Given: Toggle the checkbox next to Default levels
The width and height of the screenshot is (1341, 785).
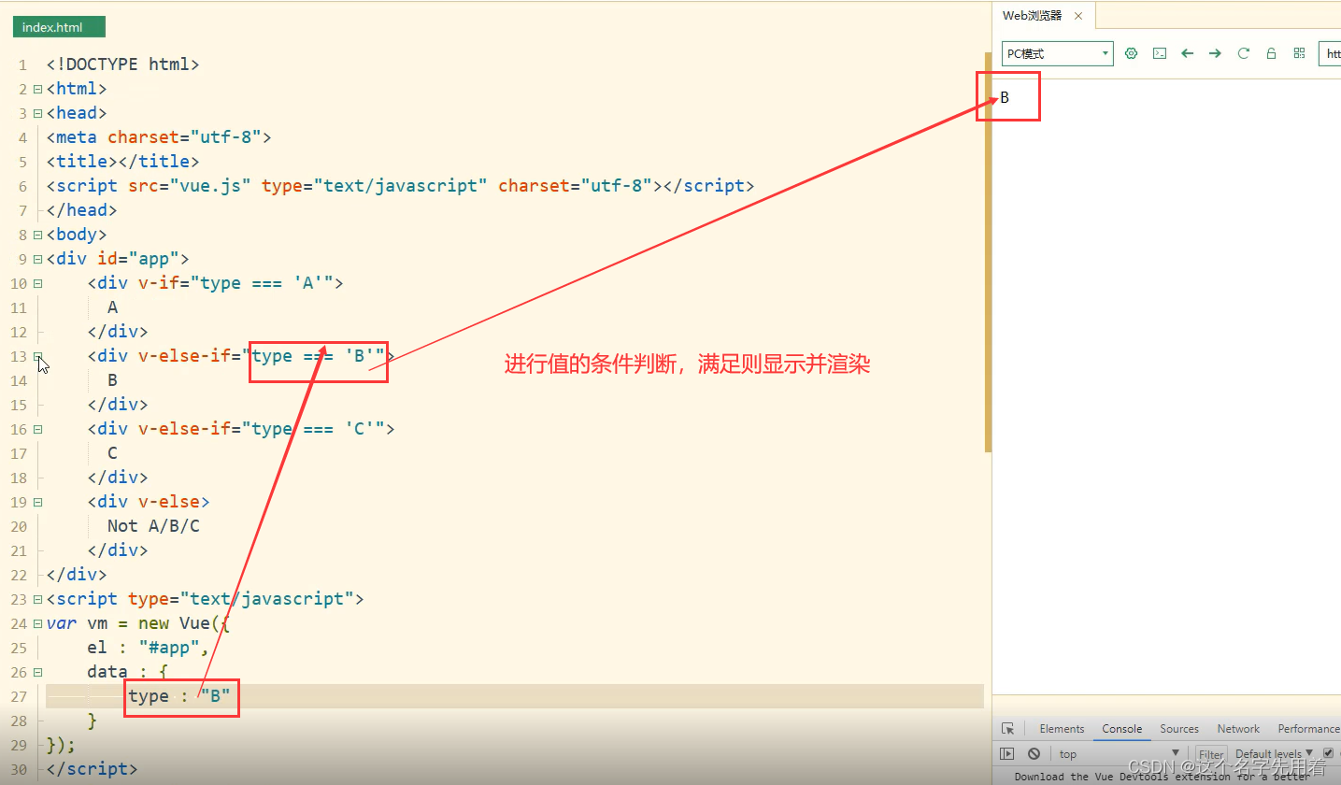Looking at the screenshot, I should [x=1328, y=753].
